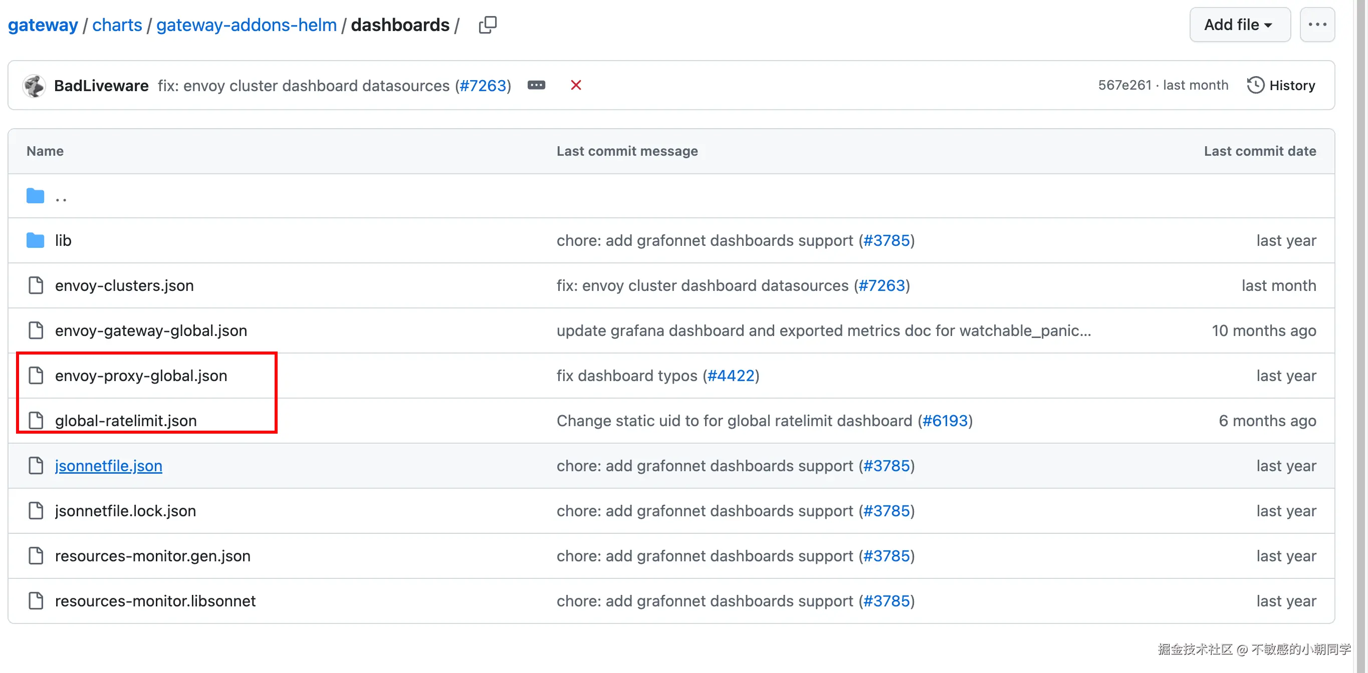1368x673 pixels.
Task: Click the resources-monitor.libsonnet file icon
Action: coord(36,601)
